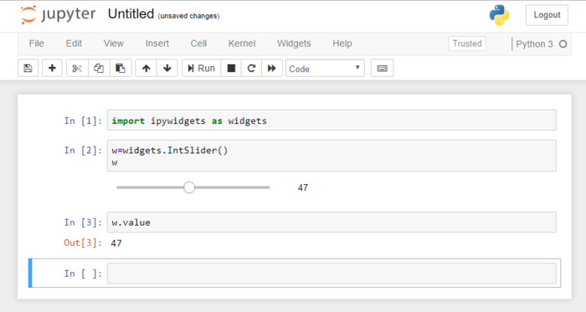Viewport: 586px width, 312px height.
Task: Click the Python 3 kernel name
Action: (x=534, y=44)
